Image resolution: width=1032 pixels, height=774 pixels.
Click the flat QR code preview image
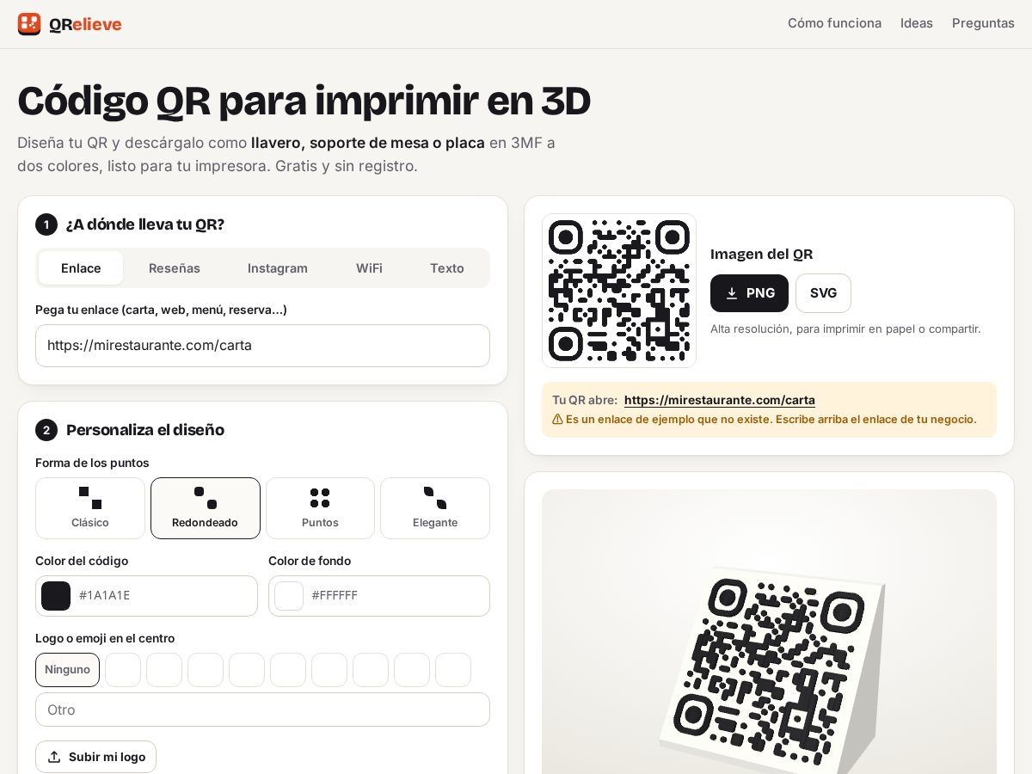pyautogui.click(x=619, y=291)
